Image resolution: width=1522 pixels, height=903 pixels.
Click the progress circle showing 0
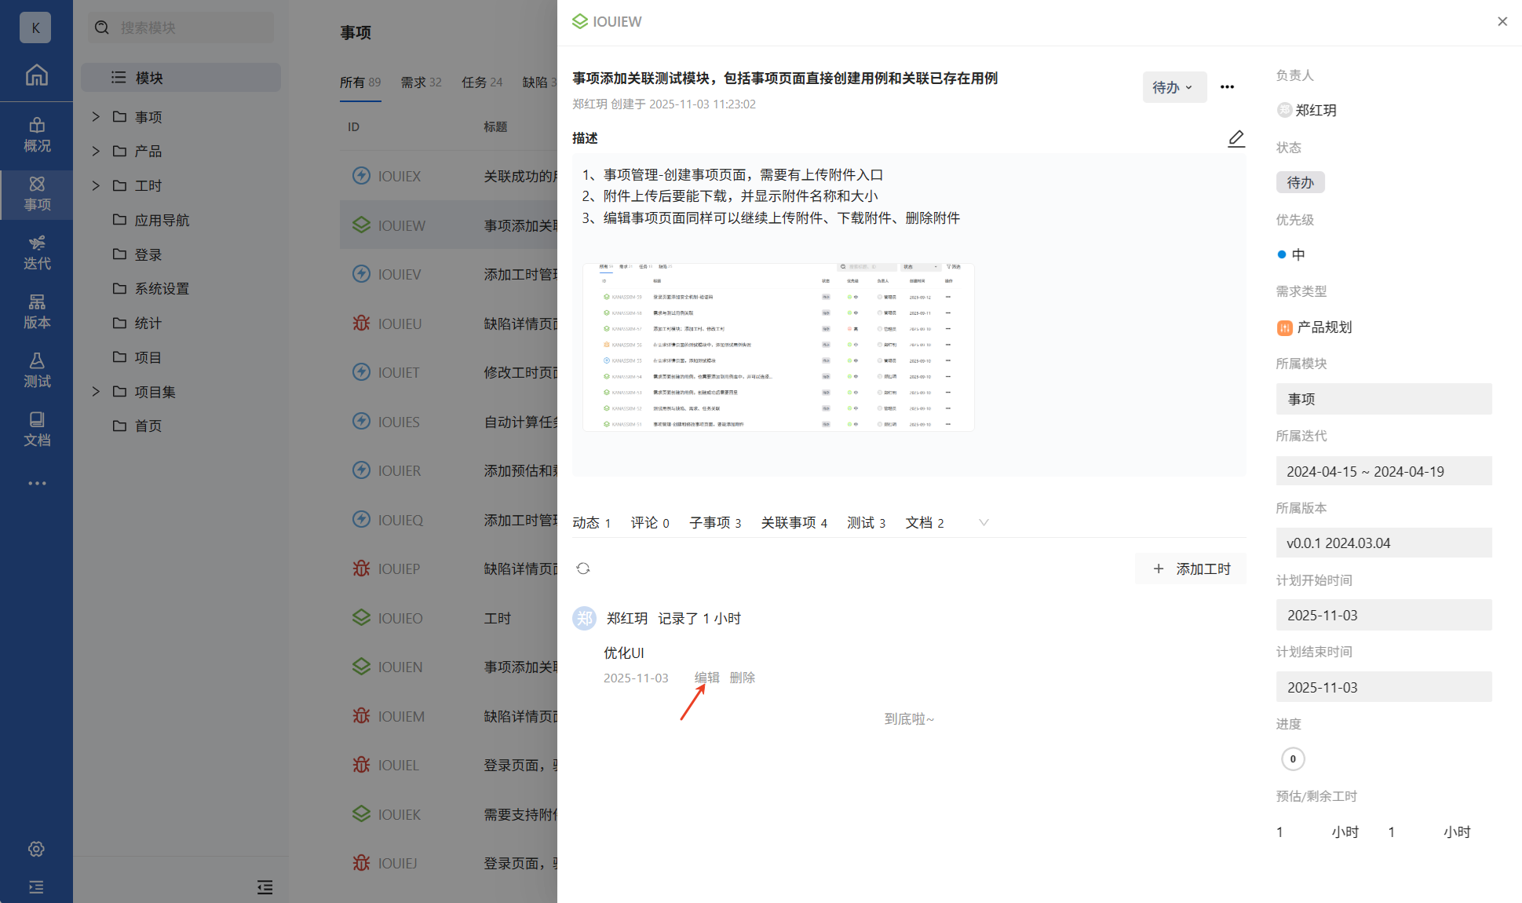click(x=1293, y=759)
